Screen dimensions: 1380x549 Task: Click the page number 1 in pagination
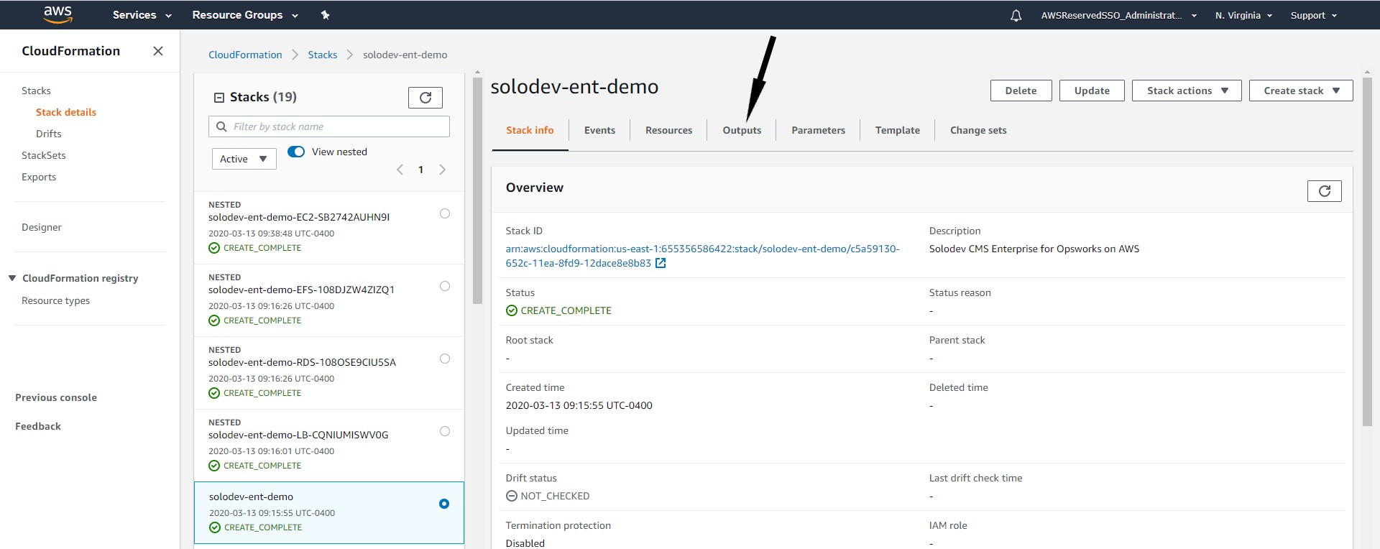[x=420, y=170]
